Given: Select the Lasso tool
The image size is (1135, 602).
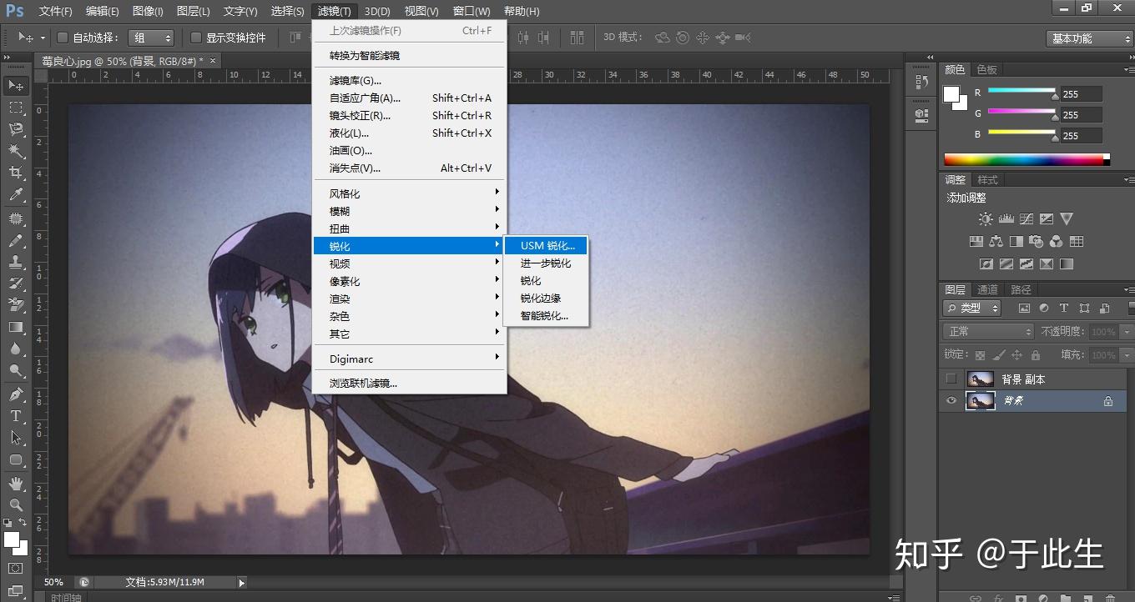Looking at the screenshot, I should click(16, 129).
